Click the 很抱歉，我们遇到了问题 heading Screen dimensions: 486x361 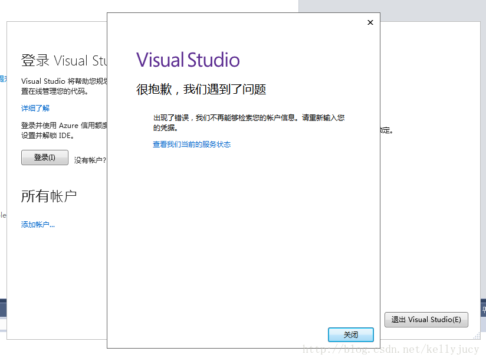point(201,89)
